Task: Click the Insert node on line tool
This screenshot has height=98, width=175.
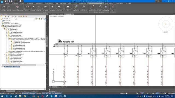Action: (46, 8)
